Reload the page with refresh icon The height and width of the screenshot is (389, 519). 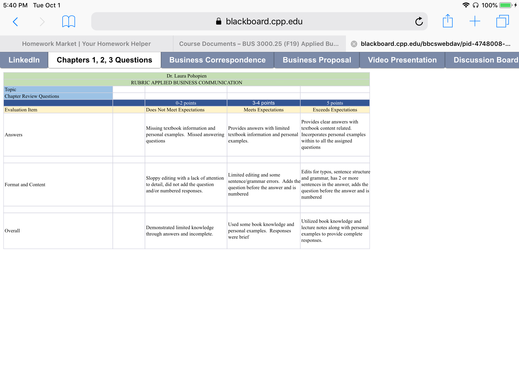(419, 22)
